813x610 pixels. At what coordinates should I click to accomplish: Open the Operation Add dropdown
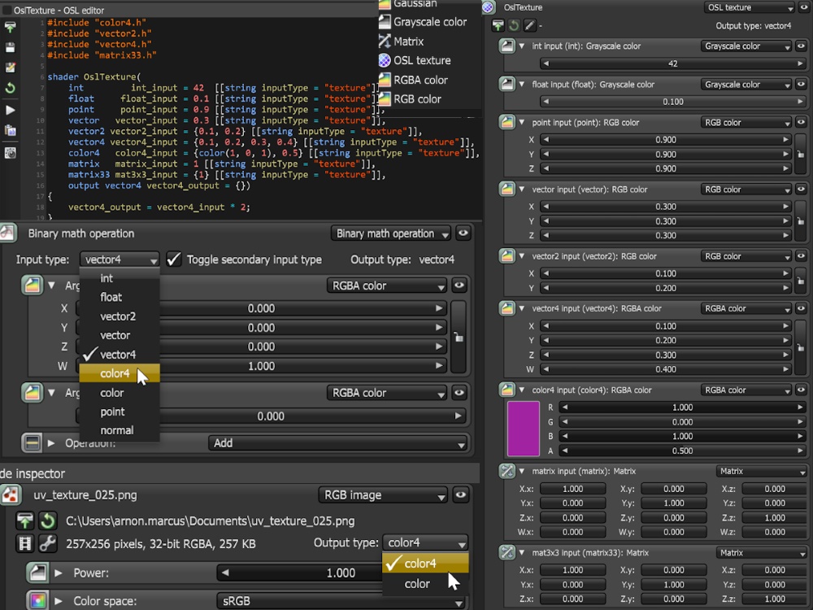(x=338, y=443)
